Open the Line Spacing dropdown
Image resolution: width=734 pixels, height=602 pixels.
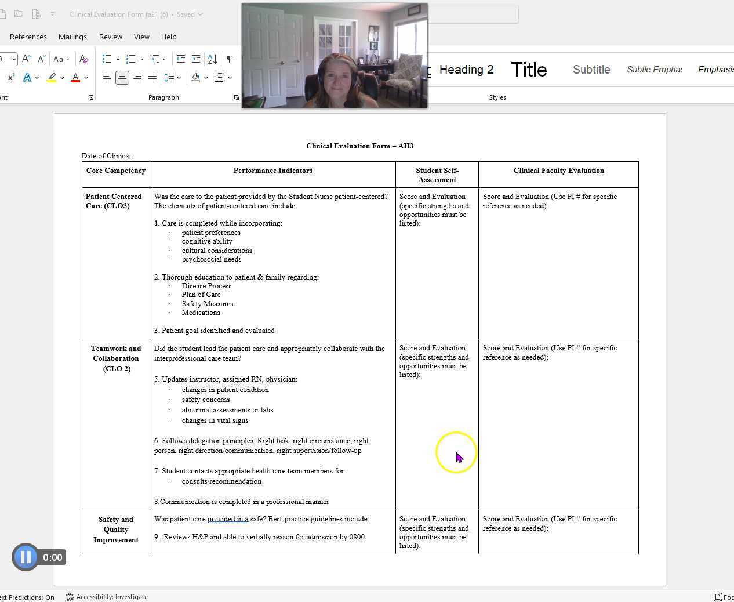point(171,77)
